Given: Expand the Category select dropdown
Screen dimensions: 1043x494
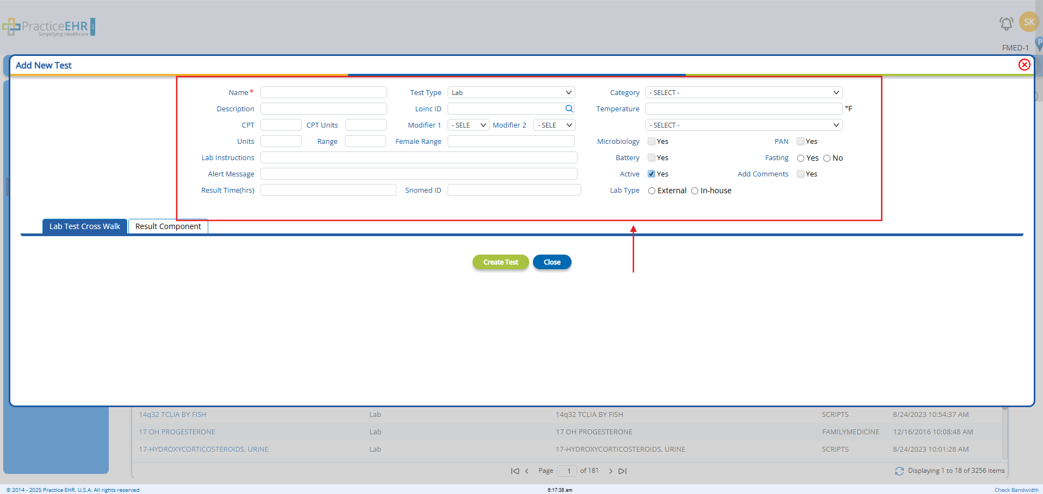Looking at the screenshot, I should click(743, 93).
